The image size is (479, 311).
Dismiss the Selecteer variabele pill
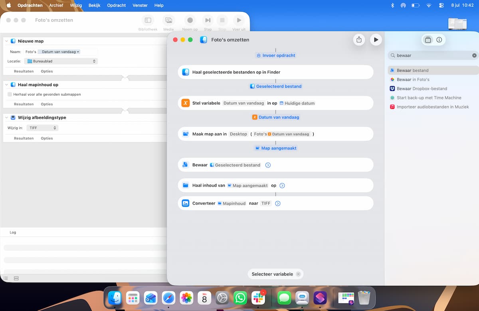point(298,274)
